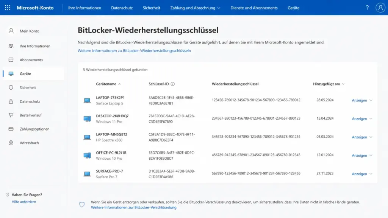Click the Ihre Informationen people icon

coord(11,46)
